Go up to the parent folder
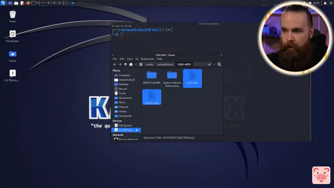334x188 pixels. 125,64
